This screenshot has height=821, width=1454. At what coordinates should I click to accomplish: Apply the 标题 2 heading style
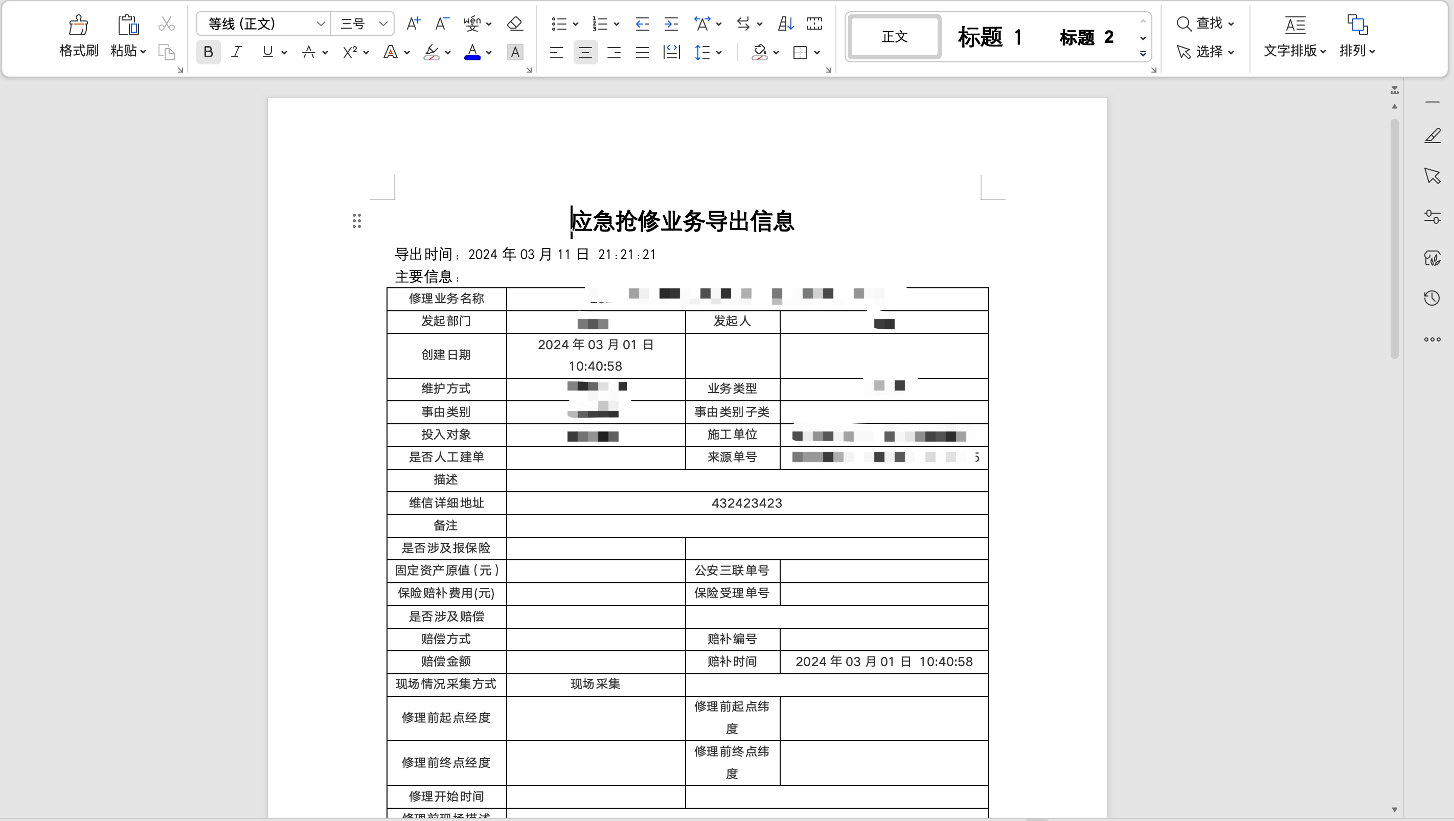tap(1086, 37)
